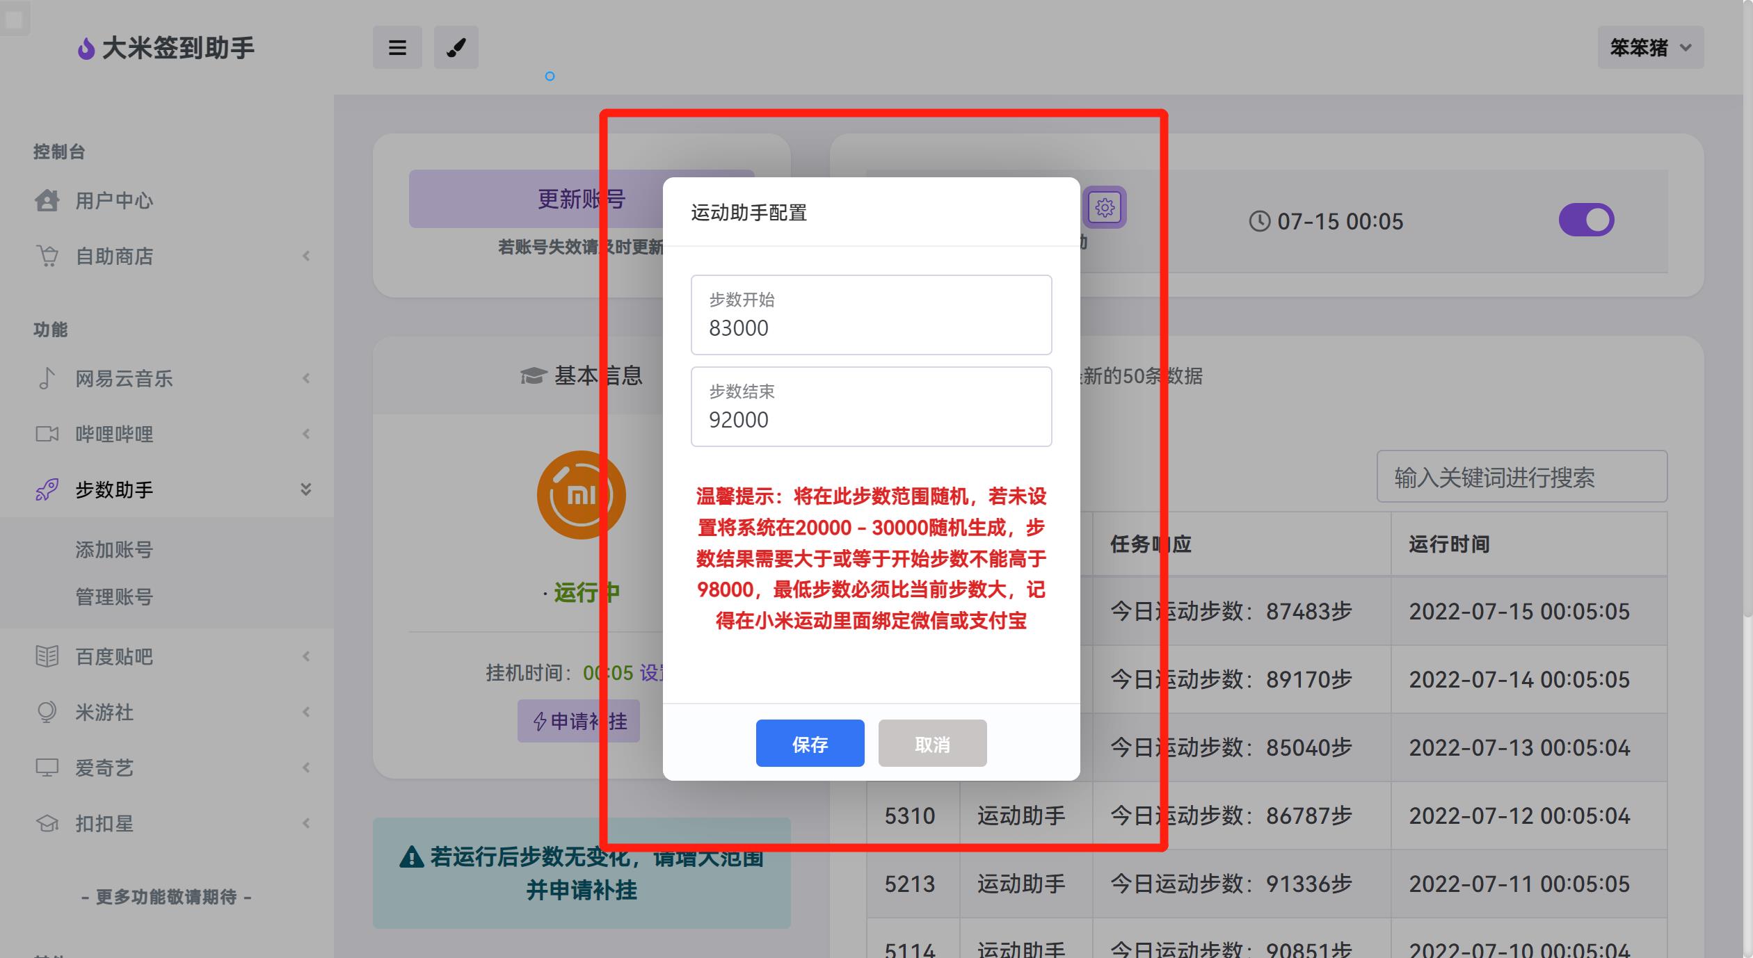The width and height of the screenshot is (1753, 958).
Task: Click the 取消 button
Action: 932,744
